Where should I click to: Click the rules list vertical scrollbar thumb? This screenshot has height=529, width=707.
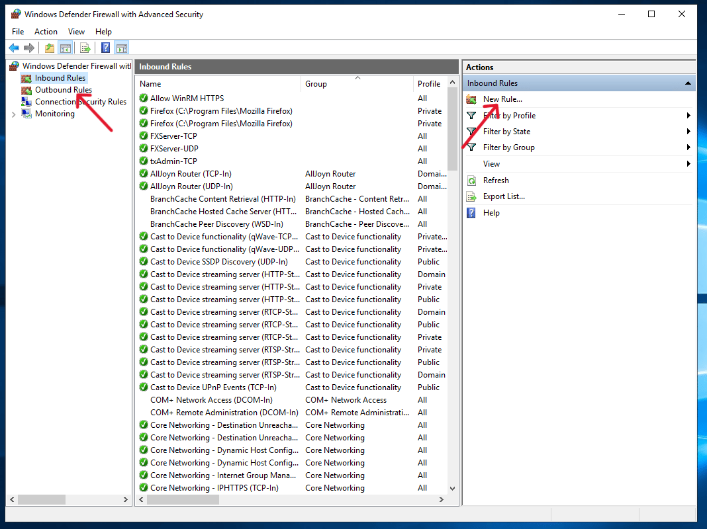point(452,130)
